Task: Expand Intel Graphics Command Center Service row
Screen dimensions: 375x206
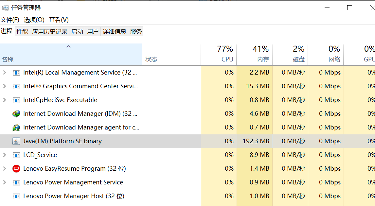Action: [x=5, y=86]
